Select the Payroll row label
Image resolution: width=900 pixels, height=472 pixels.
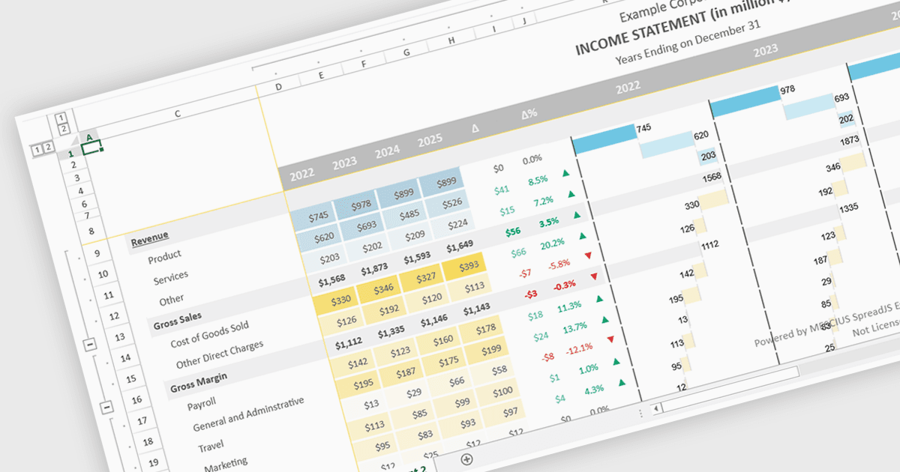[202, 405]
